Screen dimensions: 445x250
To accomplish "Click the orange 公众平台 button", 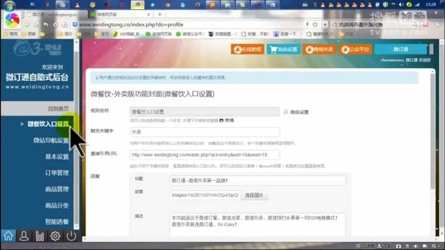I will point(355,49).
